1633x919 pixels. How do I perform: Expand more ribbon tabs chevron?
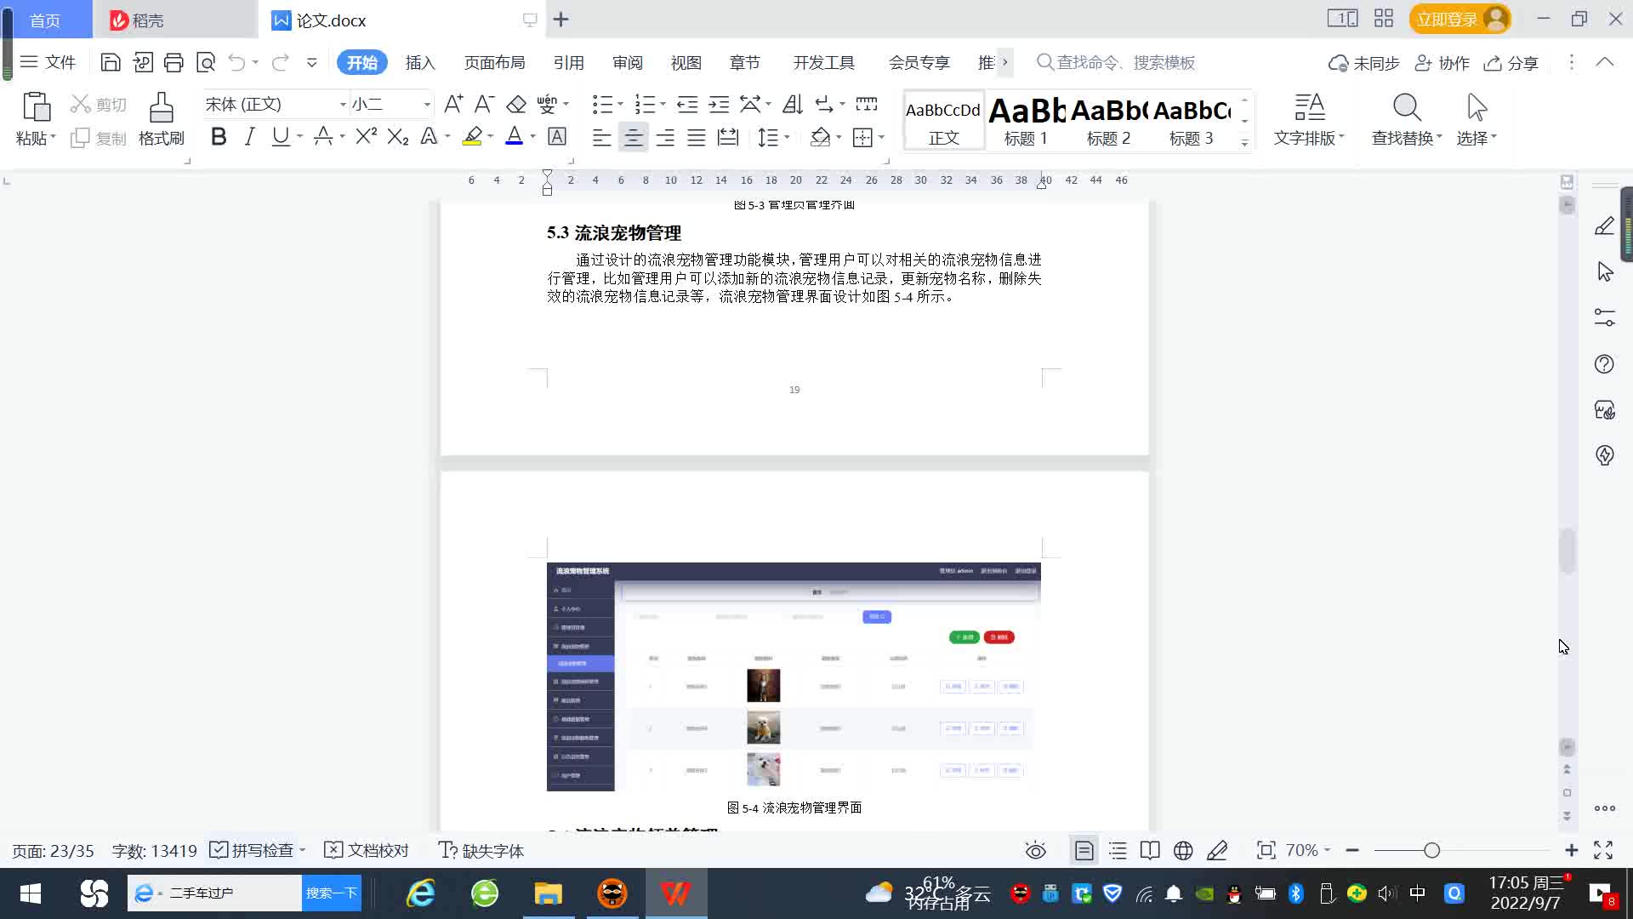tap(1004, 62)
